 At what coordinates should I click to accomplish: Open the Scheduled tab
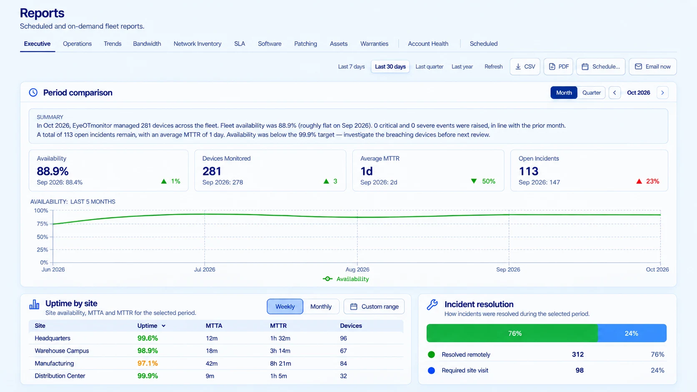point(484,44)
